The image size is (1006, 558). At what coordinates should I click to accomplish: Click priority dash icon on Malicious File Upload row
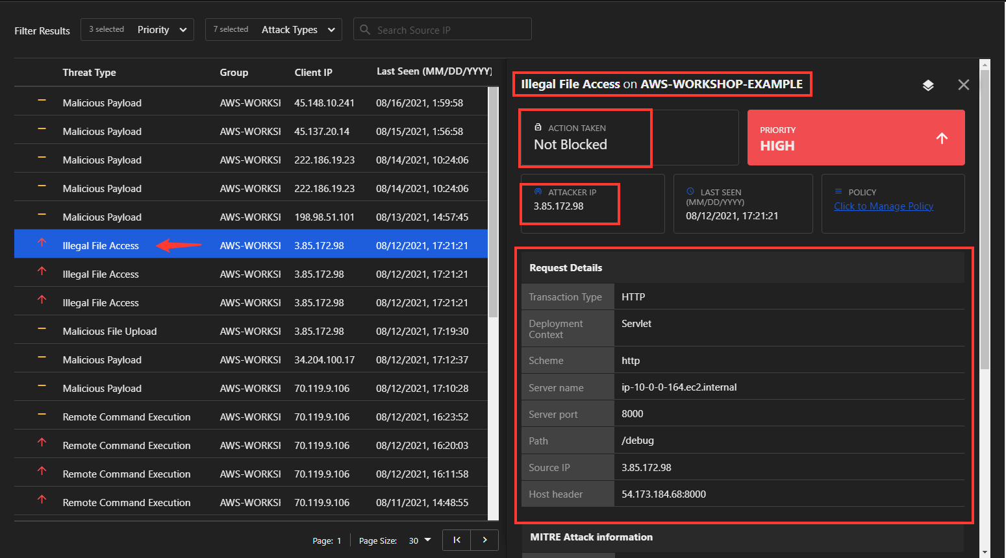coord(42,329)
